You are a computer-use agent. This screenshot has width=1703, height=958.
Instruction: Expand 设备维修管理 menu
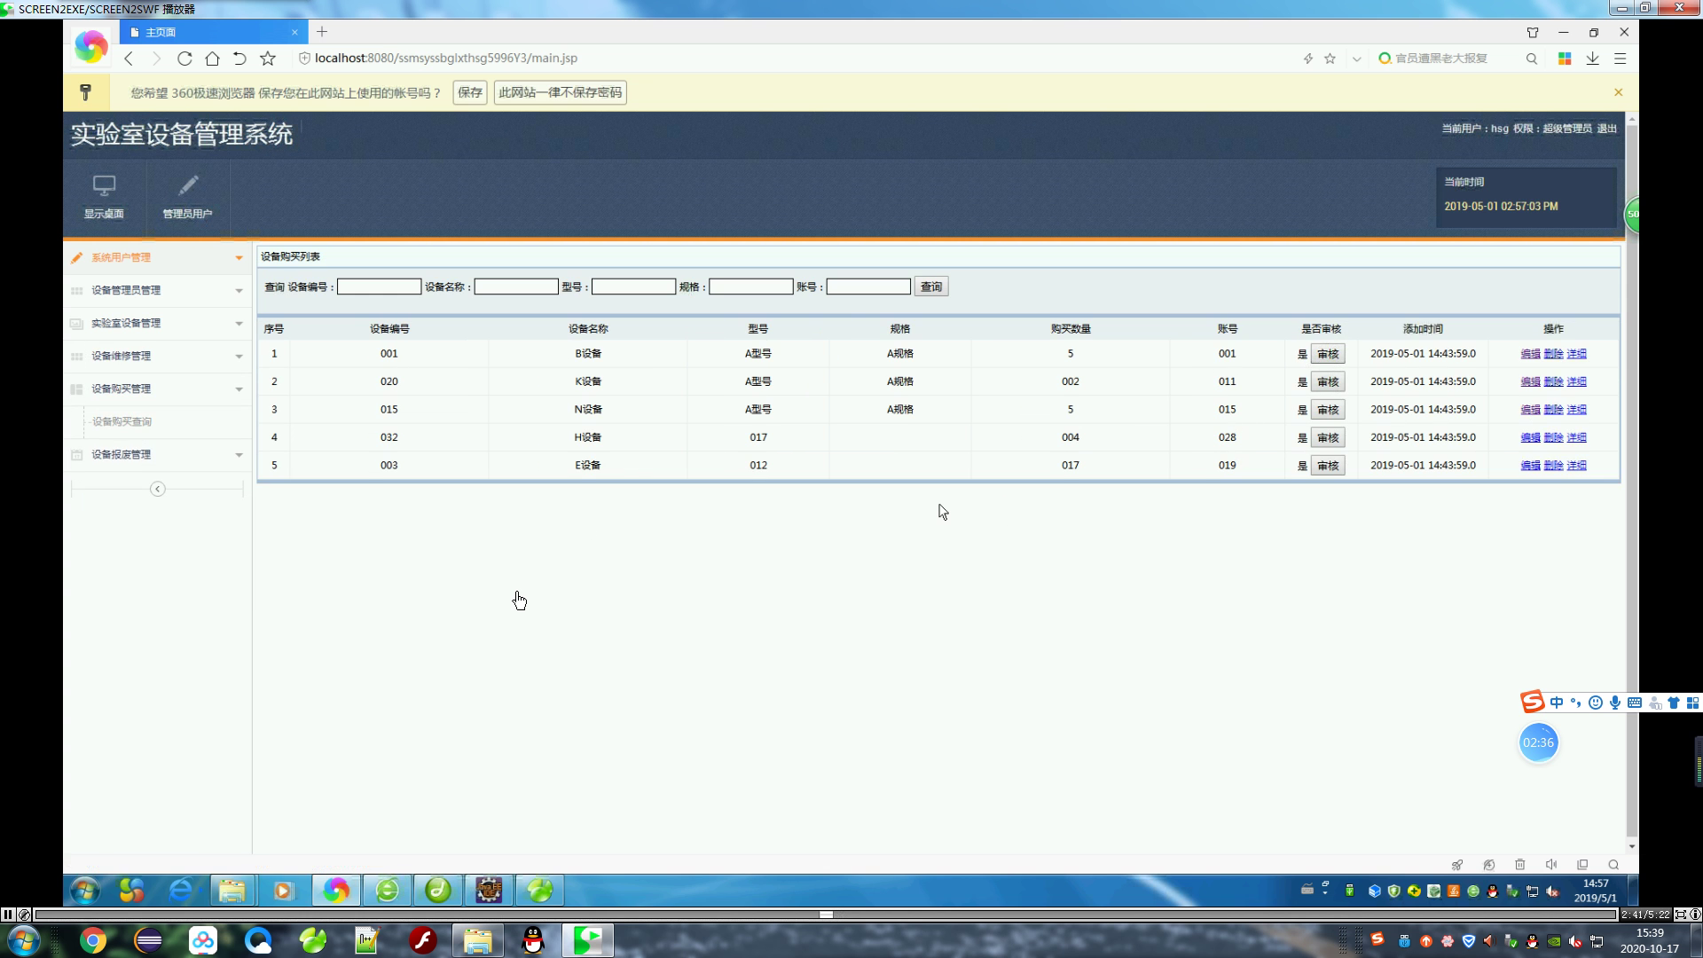157,356
